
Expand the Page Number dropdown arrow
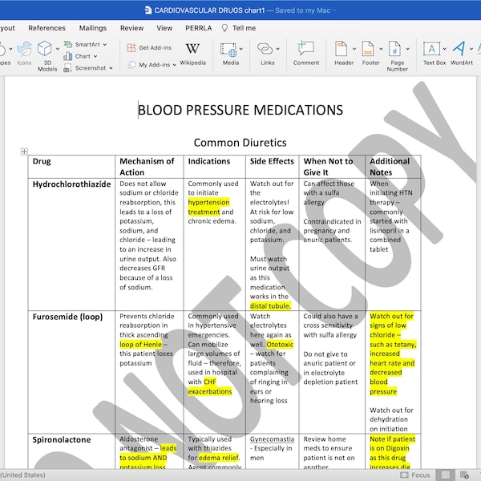(x=408, y=49)
